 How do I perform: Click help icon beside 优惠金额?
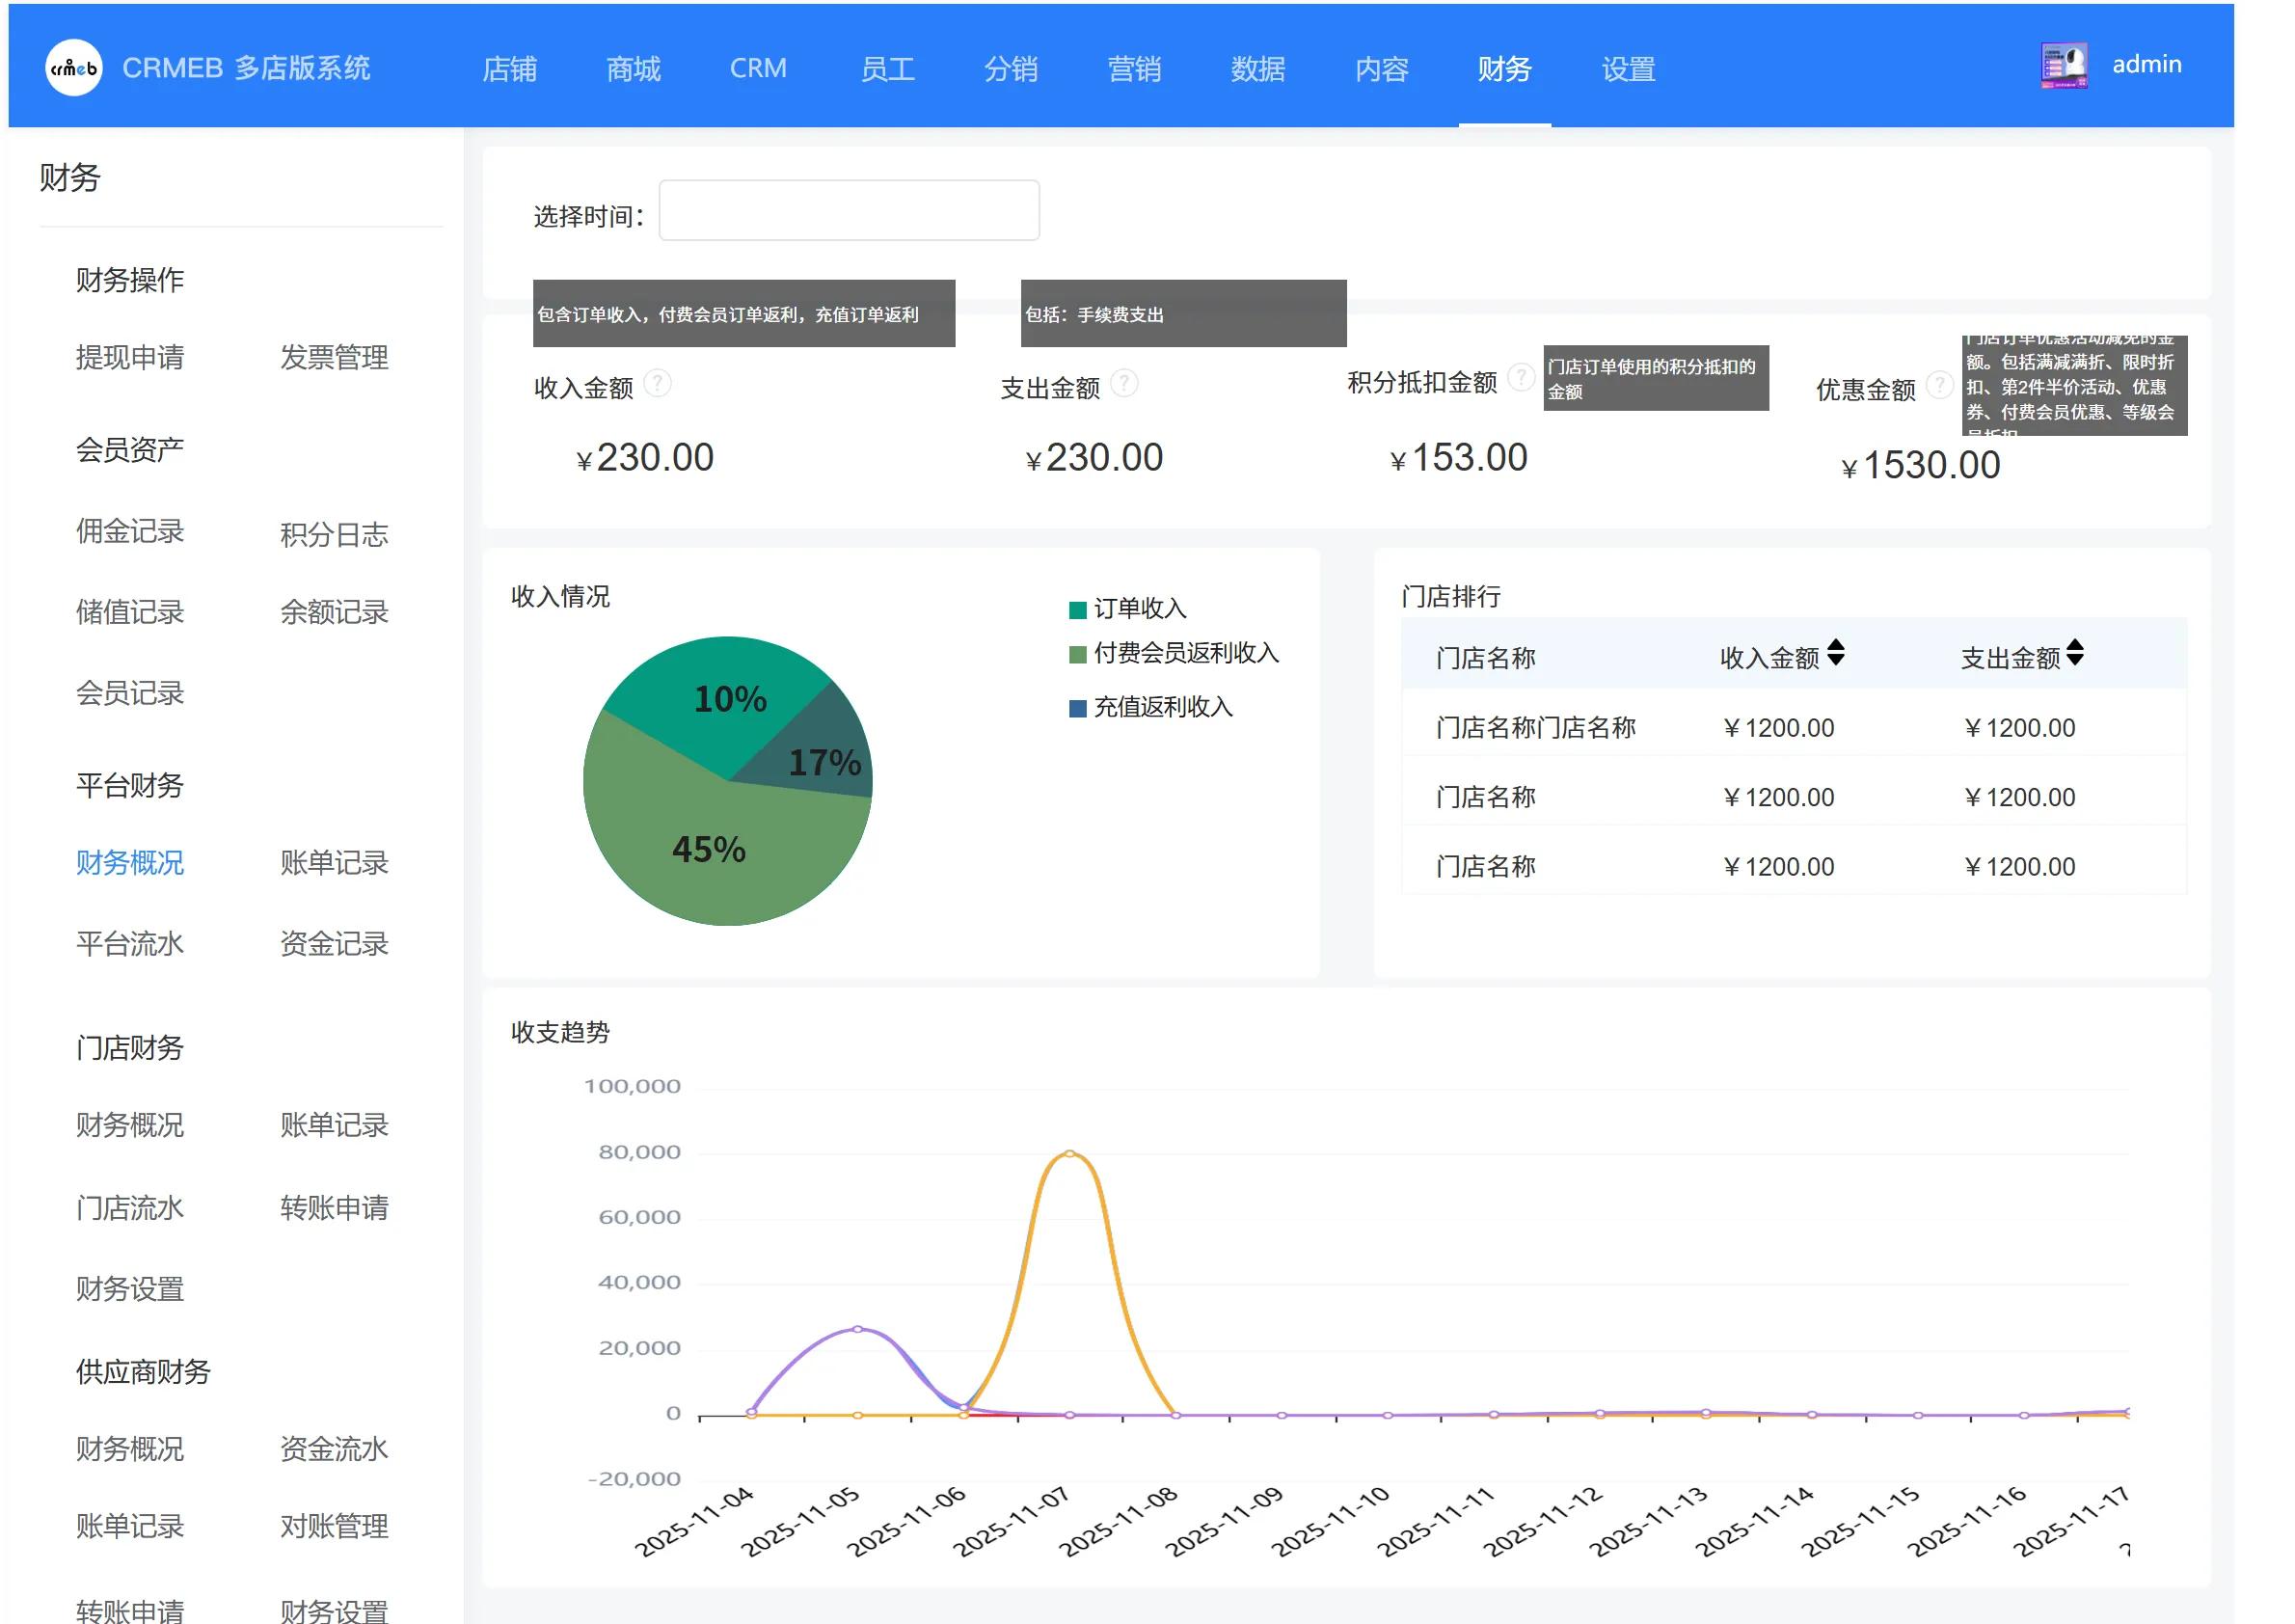(1939, 385)
